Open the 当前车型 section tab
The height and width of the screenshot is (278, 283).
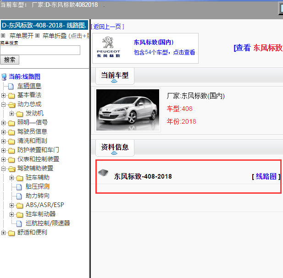[x=115, y=76]
